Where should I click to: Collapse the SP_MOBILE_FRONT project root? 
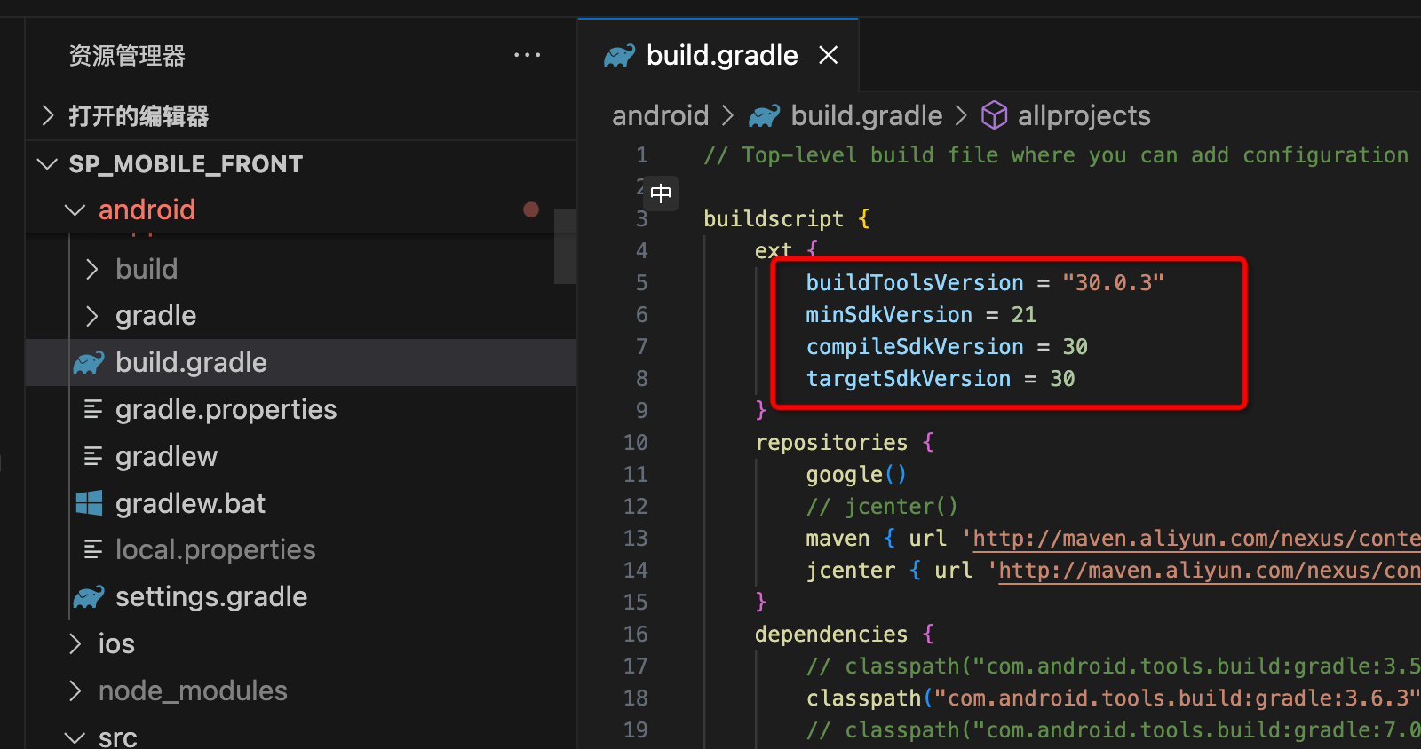click(x=48, y=163)
